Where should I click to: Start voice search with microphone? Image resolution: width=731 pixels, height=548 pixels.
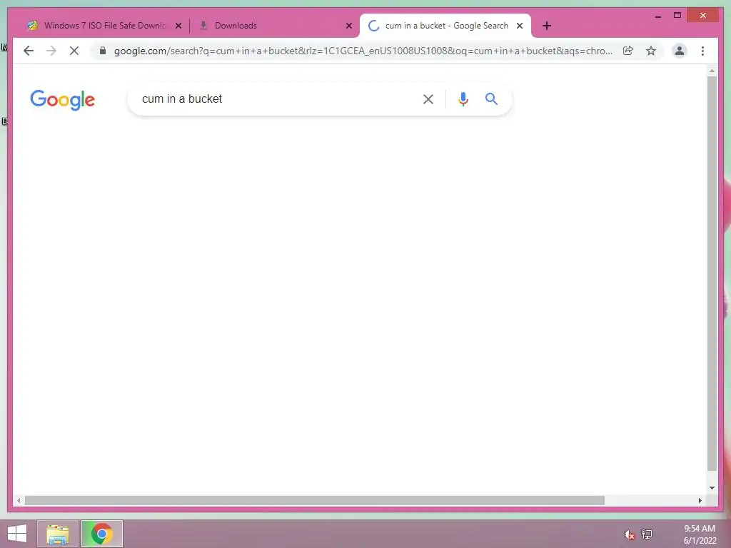(x=463, y=98)
